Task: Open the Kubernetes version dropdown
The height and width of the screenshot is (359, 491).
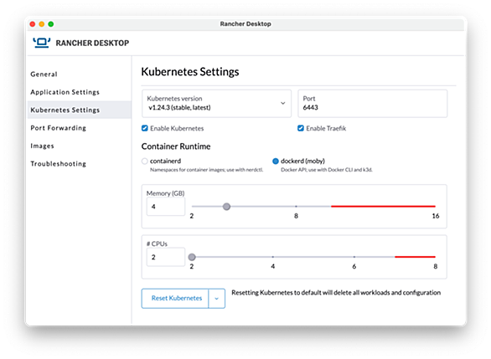Action: coord(216,104)
